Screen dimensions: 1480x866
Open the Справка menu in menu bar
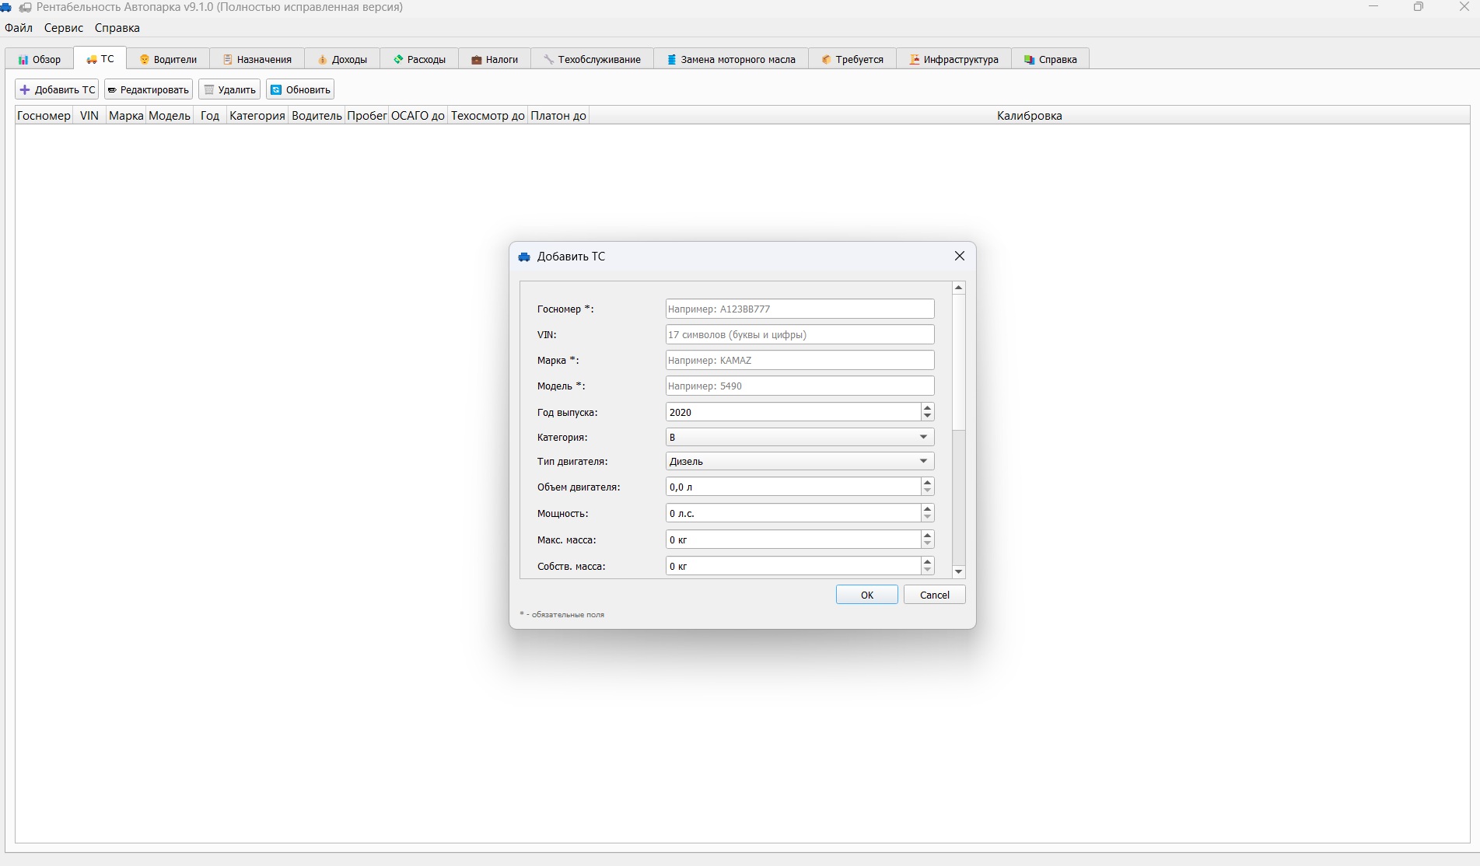point(117,28)
